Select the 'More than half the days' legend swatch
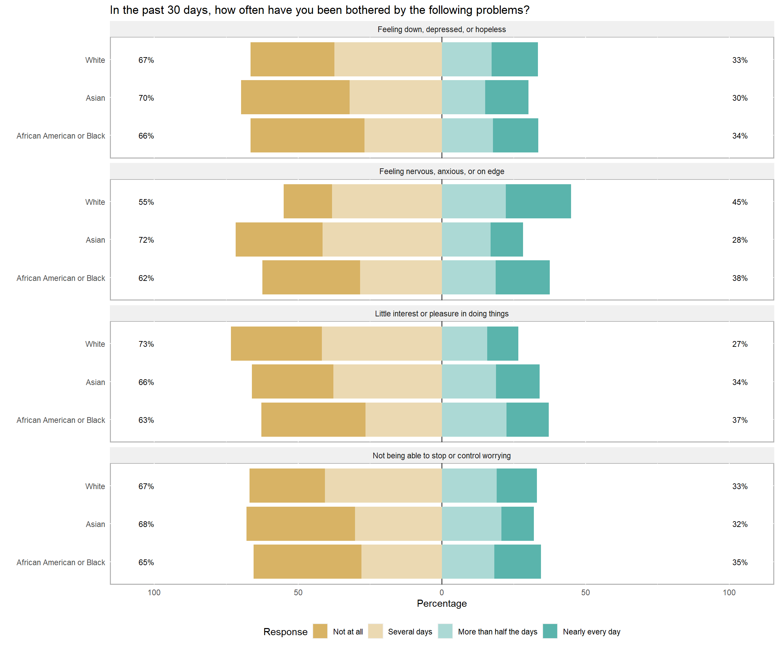779x649 pixels. [x=445, y=631]
